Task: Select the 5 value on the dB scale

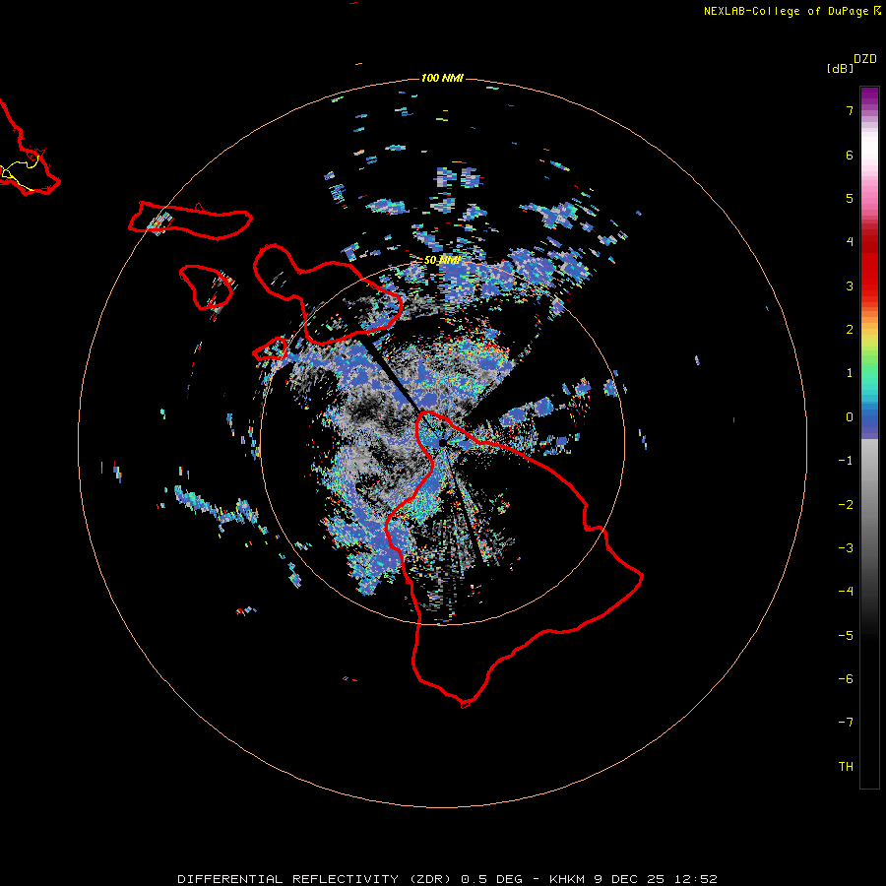Action: point(850,198)
